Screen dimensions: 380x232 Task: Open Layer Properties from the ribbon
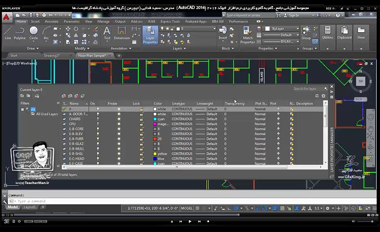pos(150,36)
